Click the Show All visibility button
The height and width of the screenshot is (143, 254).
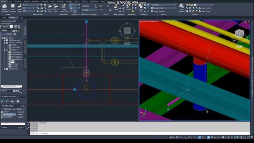140,8
